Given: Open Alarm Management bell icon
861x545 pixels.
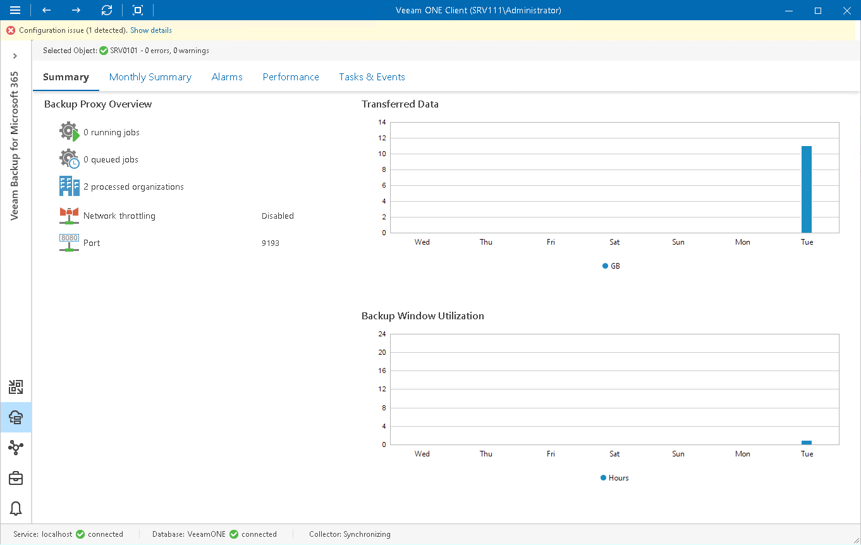Looking at the screenshot, I should (x=16, y=508).
